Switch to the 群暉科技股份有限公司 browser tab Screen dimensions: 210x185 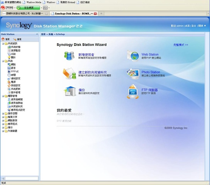[25, 13]
